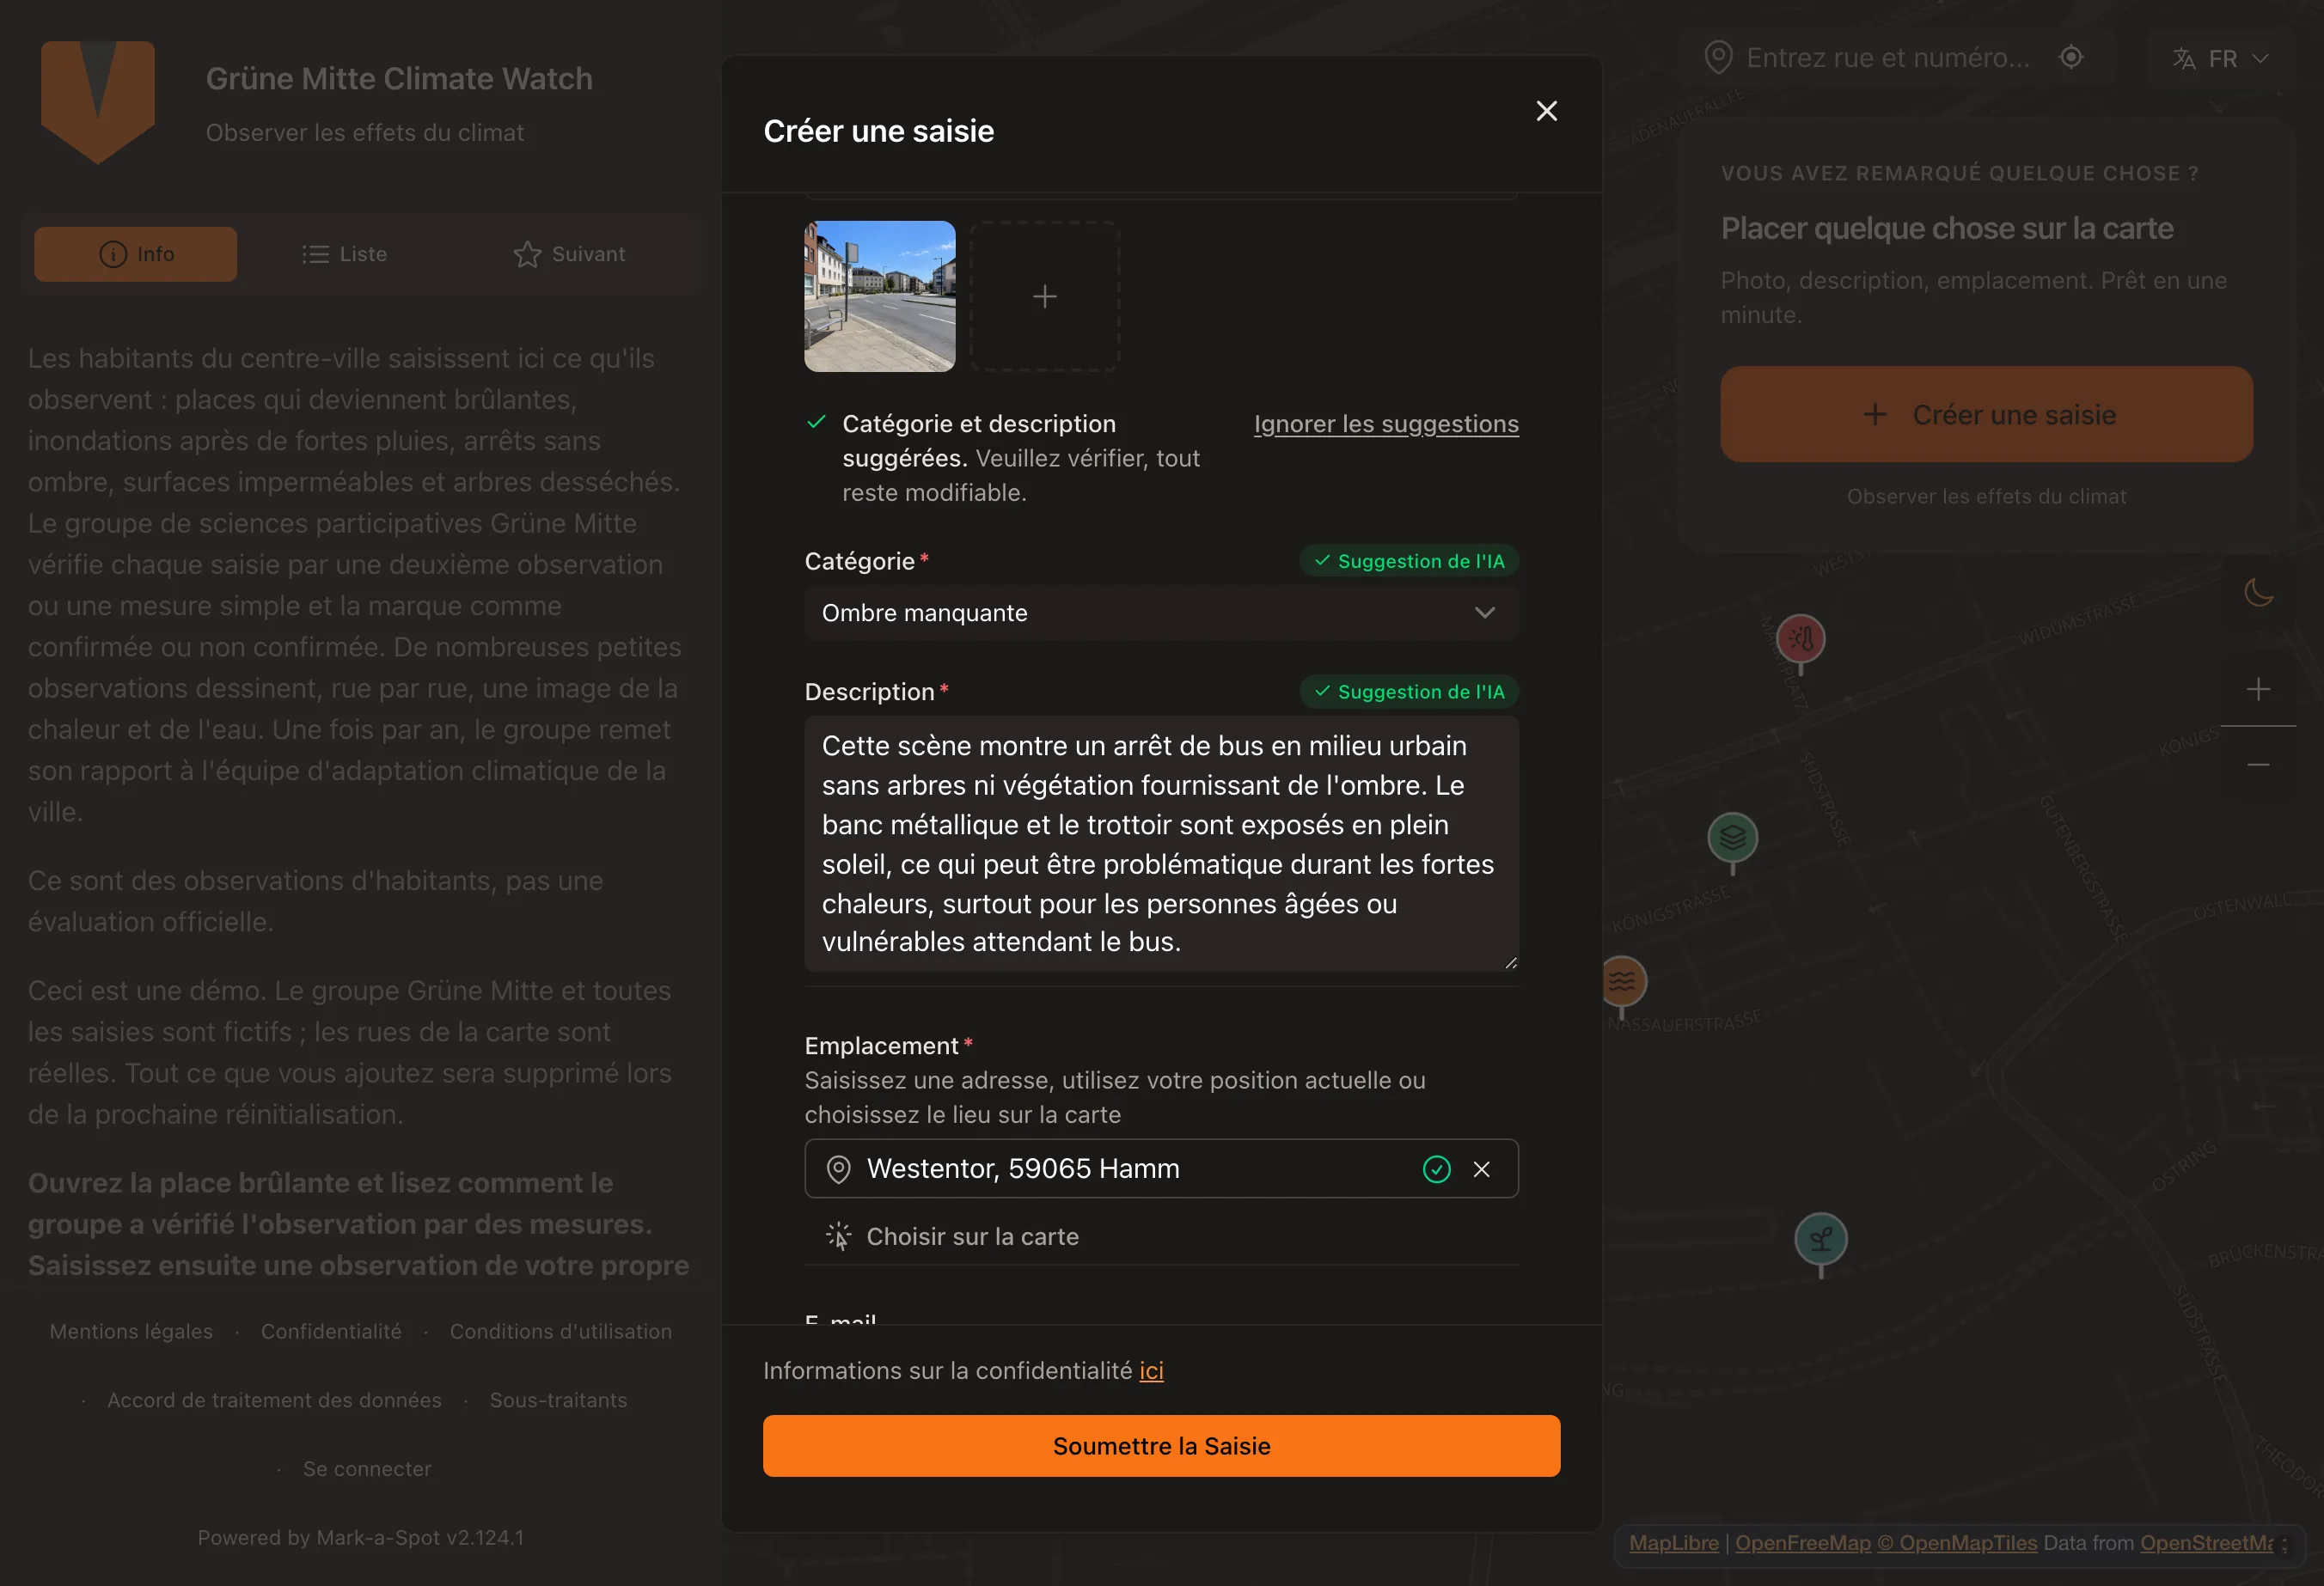This screenshot has height=1586, width=2324.
Task: Use the locate-me crosshair icon
Action: tap(2071, 57)
